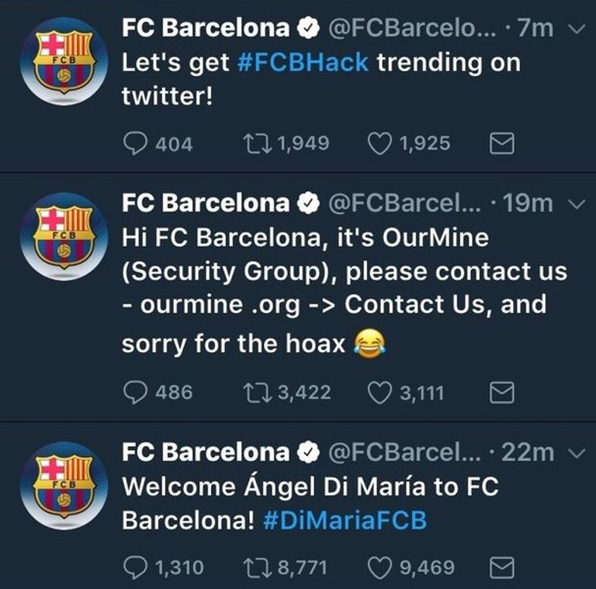Like the Welcome Ángel Di María tweet
Screen dimensions: 596x589
[379, 568]
